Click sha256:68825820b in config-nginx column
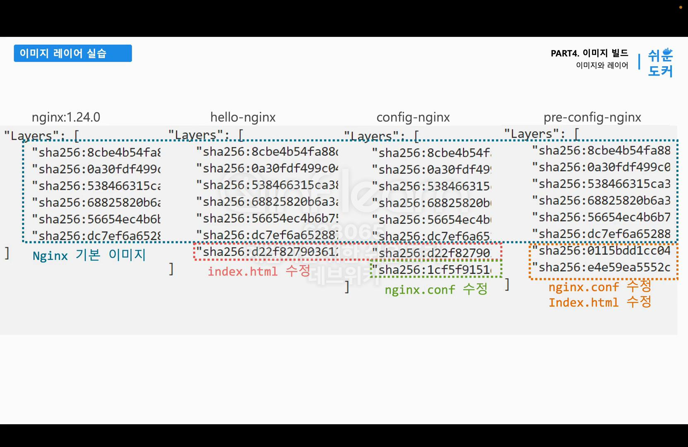The height and width of the screenshot is (447, 688). coord(432,203)
